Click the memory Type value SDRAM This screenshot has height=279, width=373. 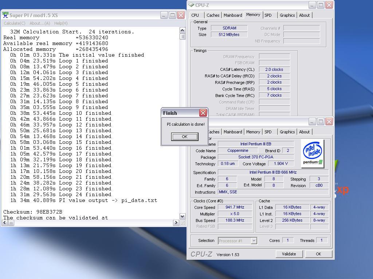[229, 28]
